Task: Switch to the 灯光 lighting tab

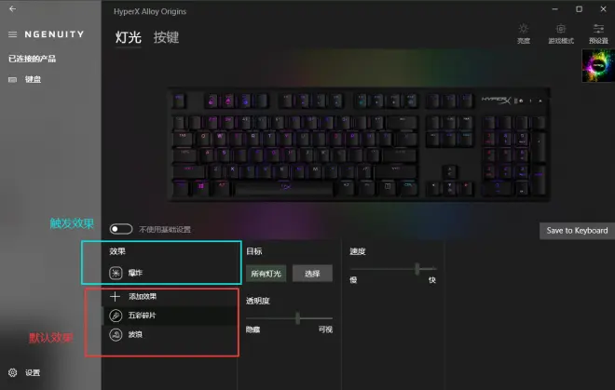Action: pos(128,37)
